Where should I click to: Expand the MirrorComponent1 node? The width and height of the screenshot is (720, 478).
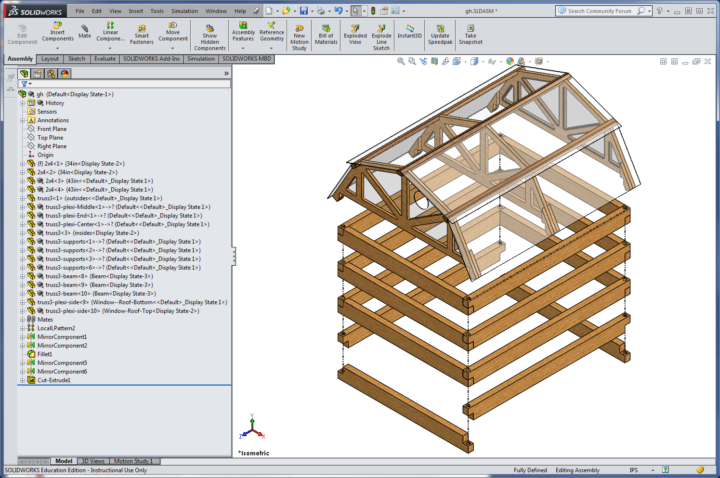(22, 337)
